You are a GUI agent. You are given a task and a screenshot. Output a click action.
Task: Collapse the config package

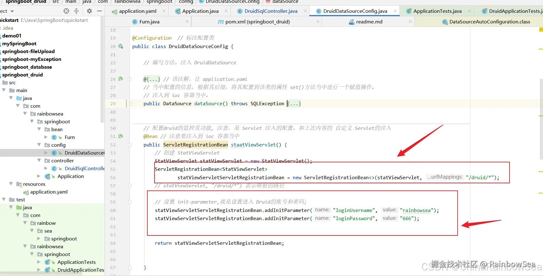click(x=39, y=145)
